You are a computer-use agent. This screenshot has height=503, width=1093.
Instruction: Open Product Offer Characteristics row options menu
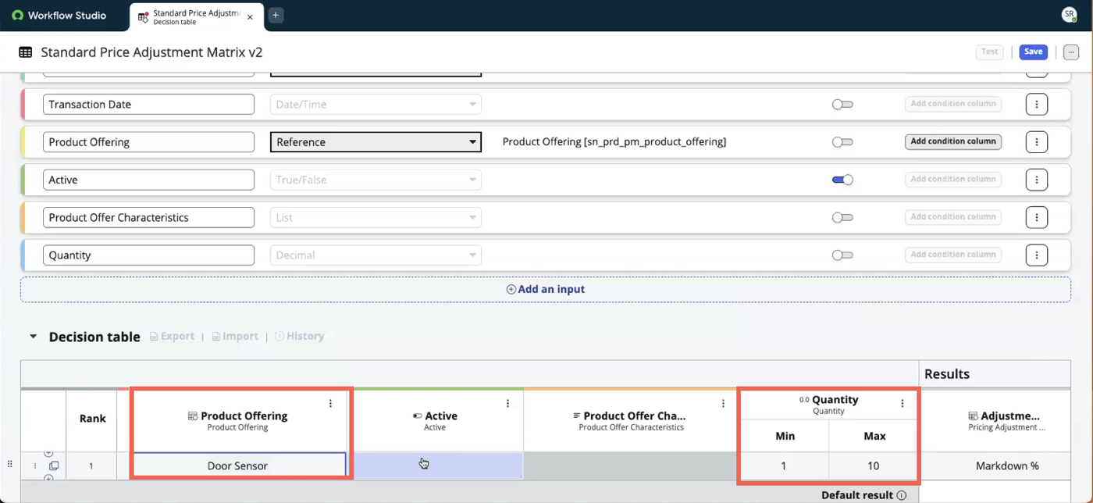point(1037,217)
